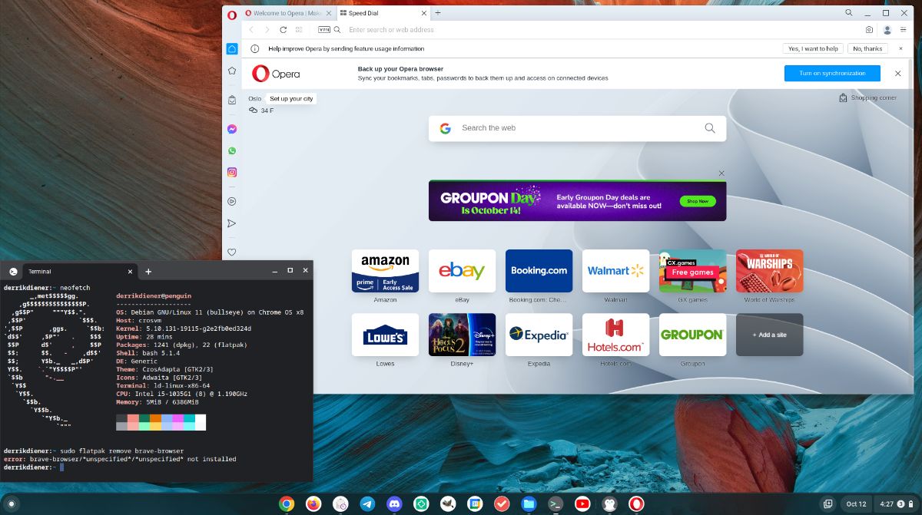Click Yes, I want to help

click(813, 48)
